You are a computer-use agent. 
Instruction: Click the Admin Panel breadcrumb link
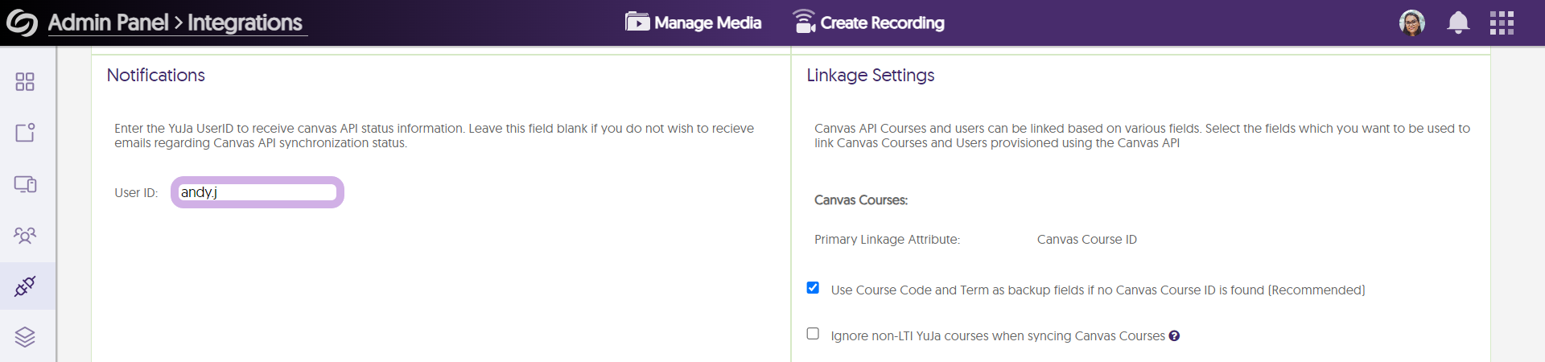point(108,23)
